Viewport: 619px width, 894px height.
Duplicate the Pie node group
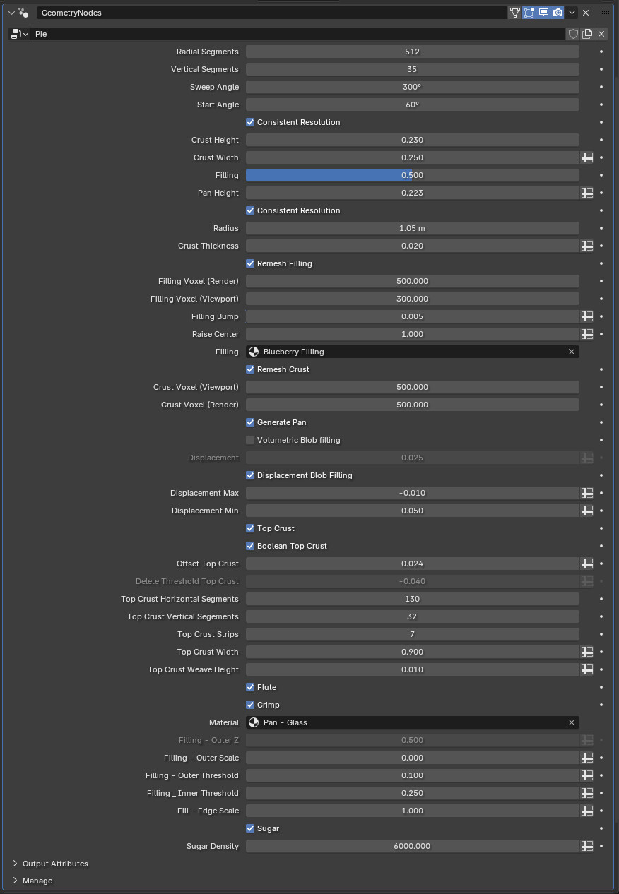click(x=587, y=34)
